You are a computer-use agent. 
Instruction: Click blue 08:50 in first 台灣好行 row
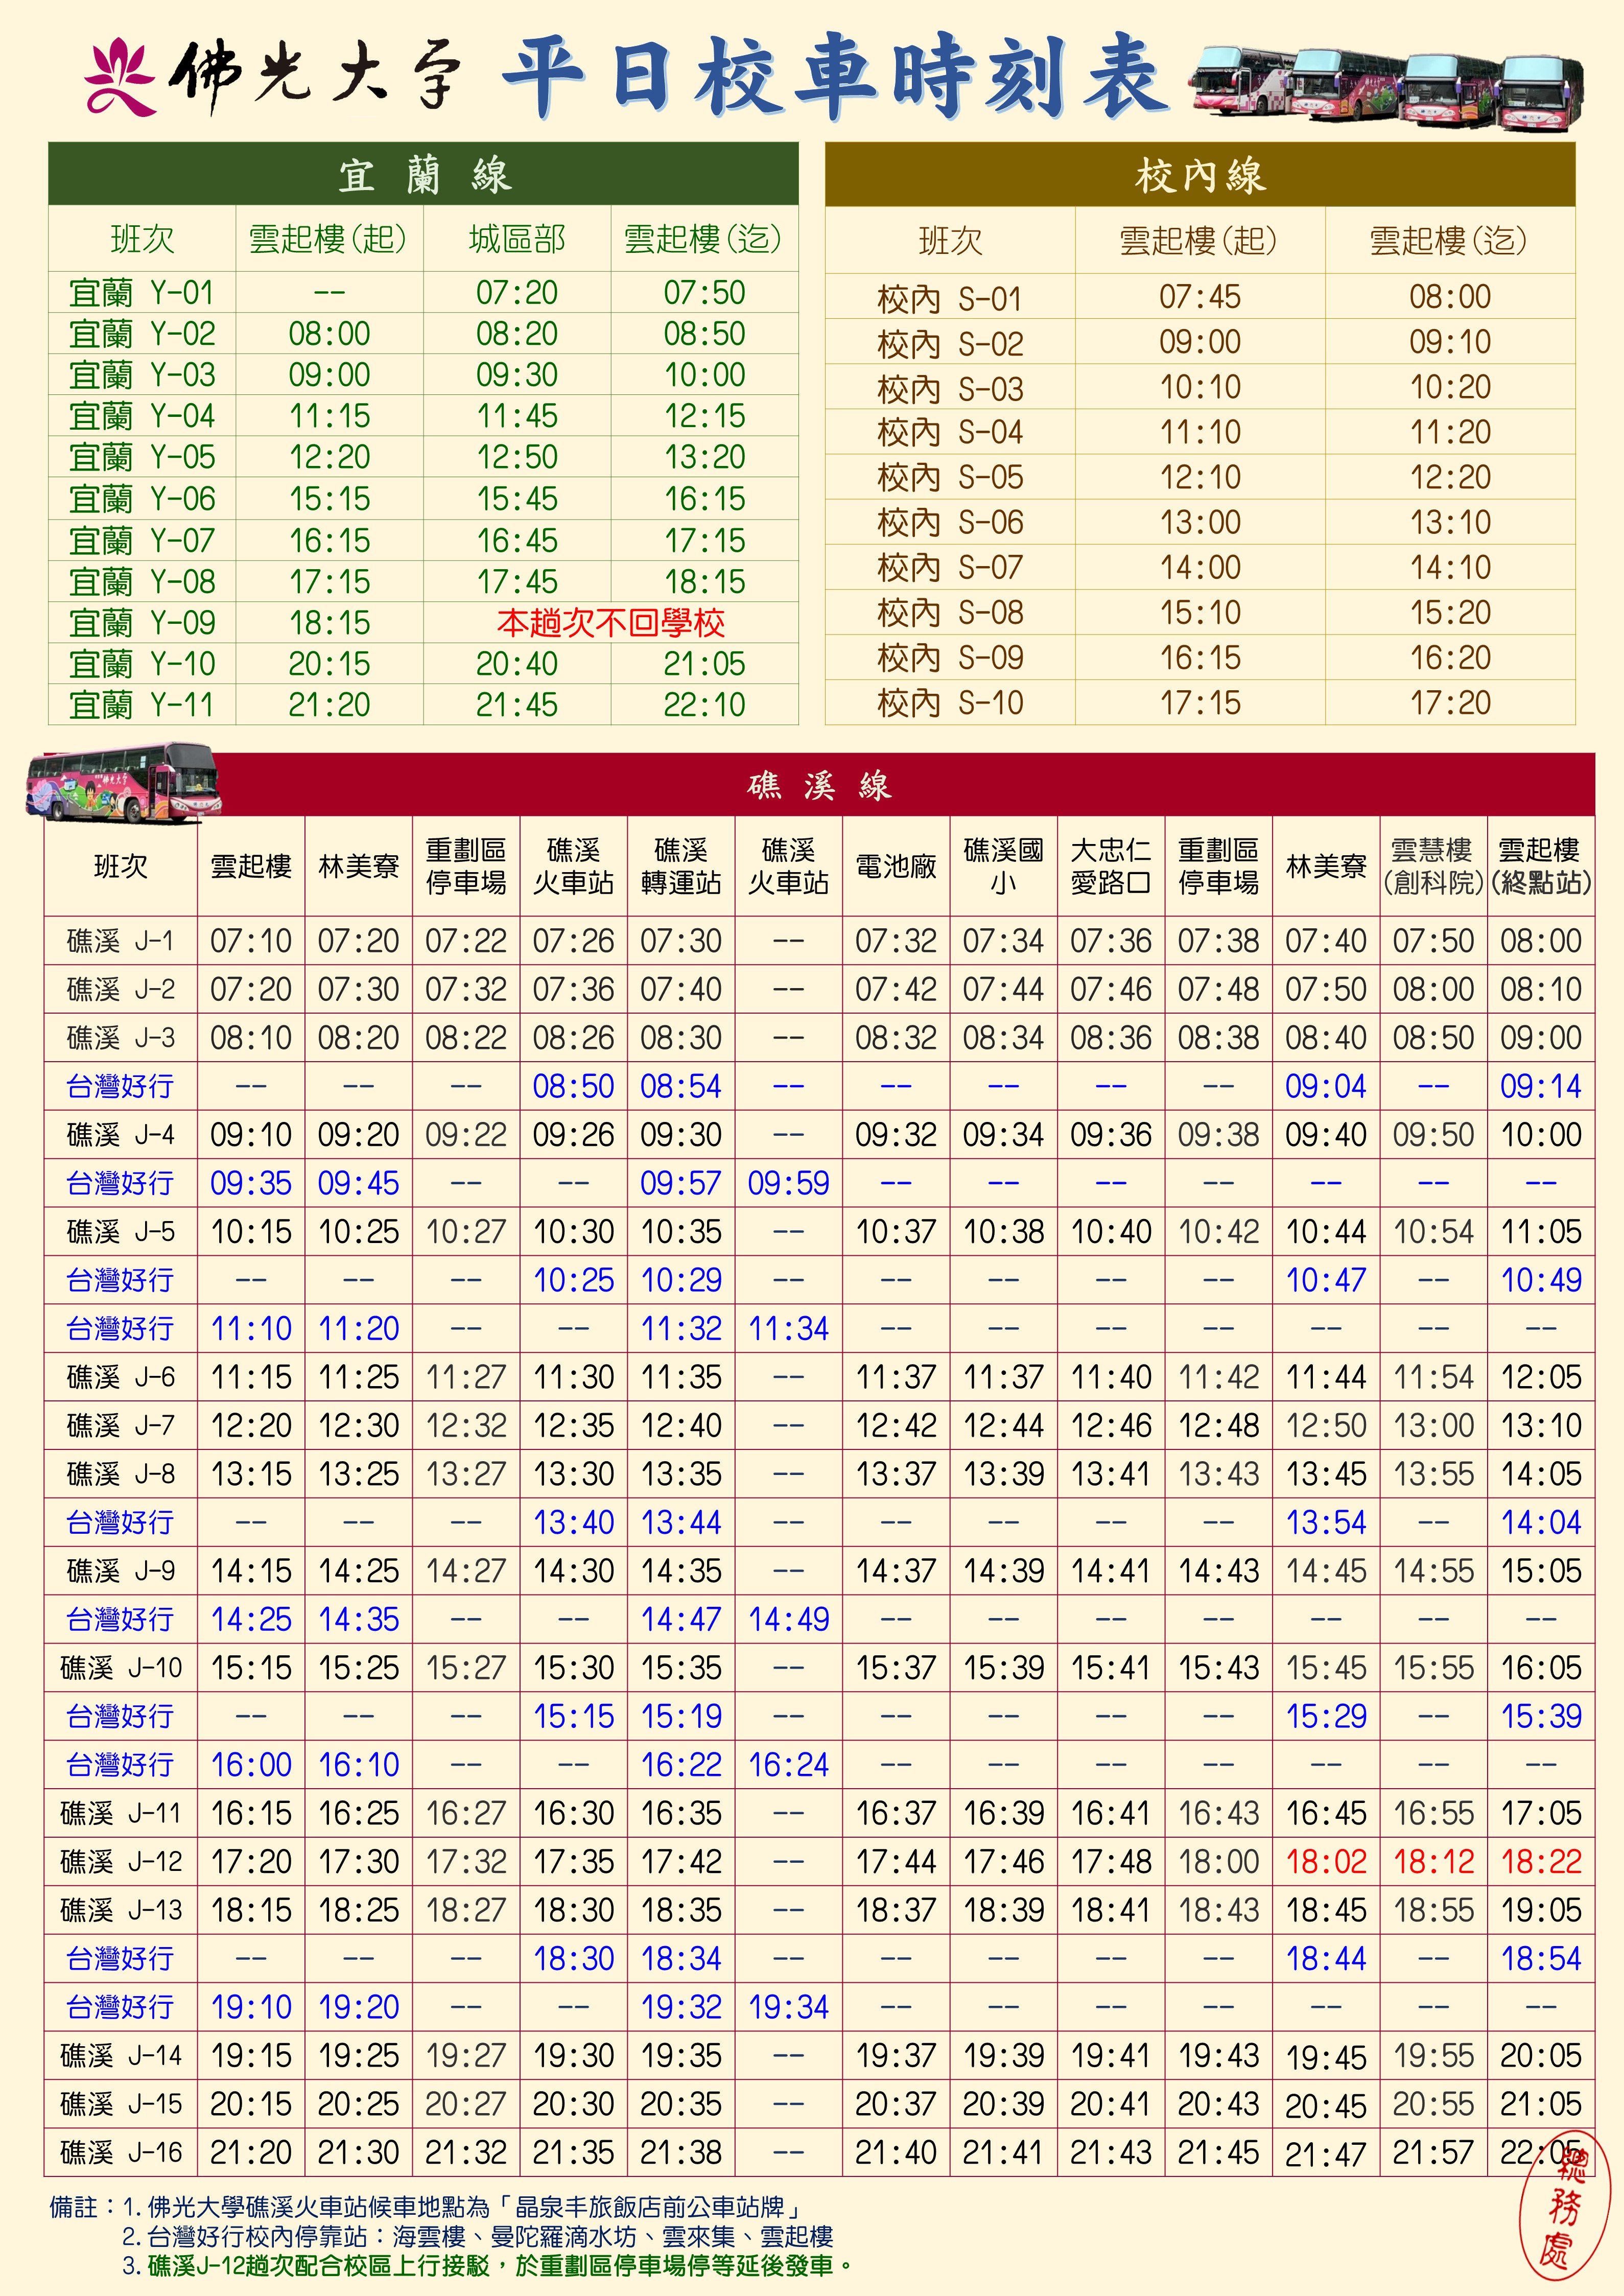coord(573,1086)
